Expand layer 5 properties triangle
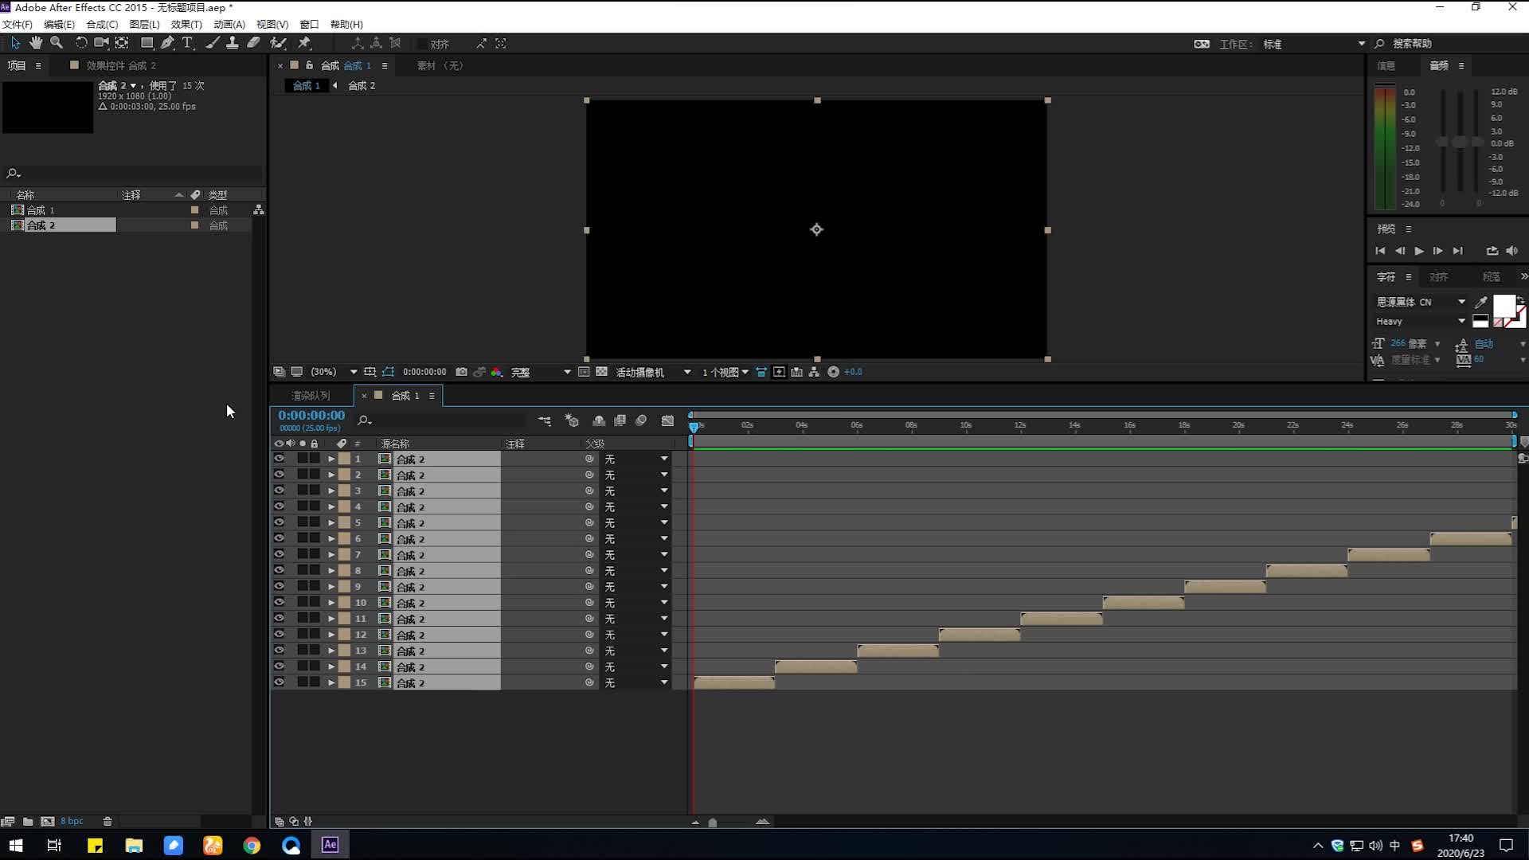Viewport: 1529px width, 860px height. click(331, 523)
